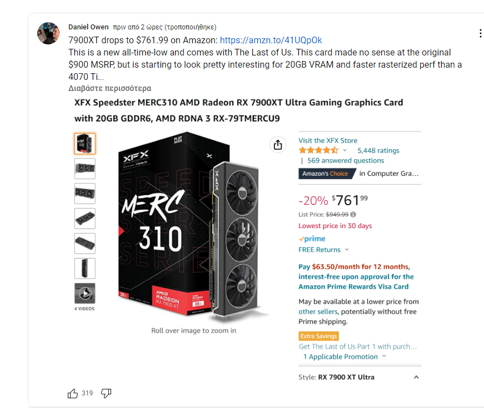
Task: Select the first boxed-card product thumbnail
Action: pyautogui.click(x=85, y=144)
